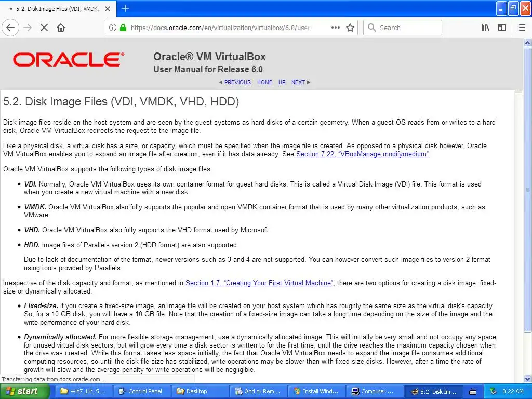Click the bold VDI. list item term

30,184
